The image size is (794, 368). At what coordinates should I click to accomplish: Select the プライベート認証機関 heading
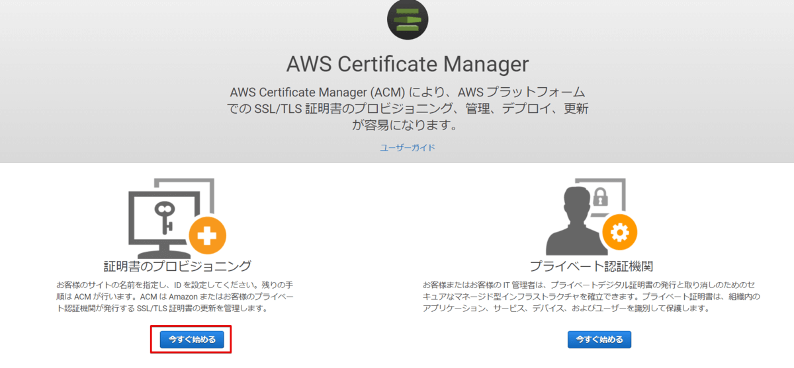coord(592,266)
